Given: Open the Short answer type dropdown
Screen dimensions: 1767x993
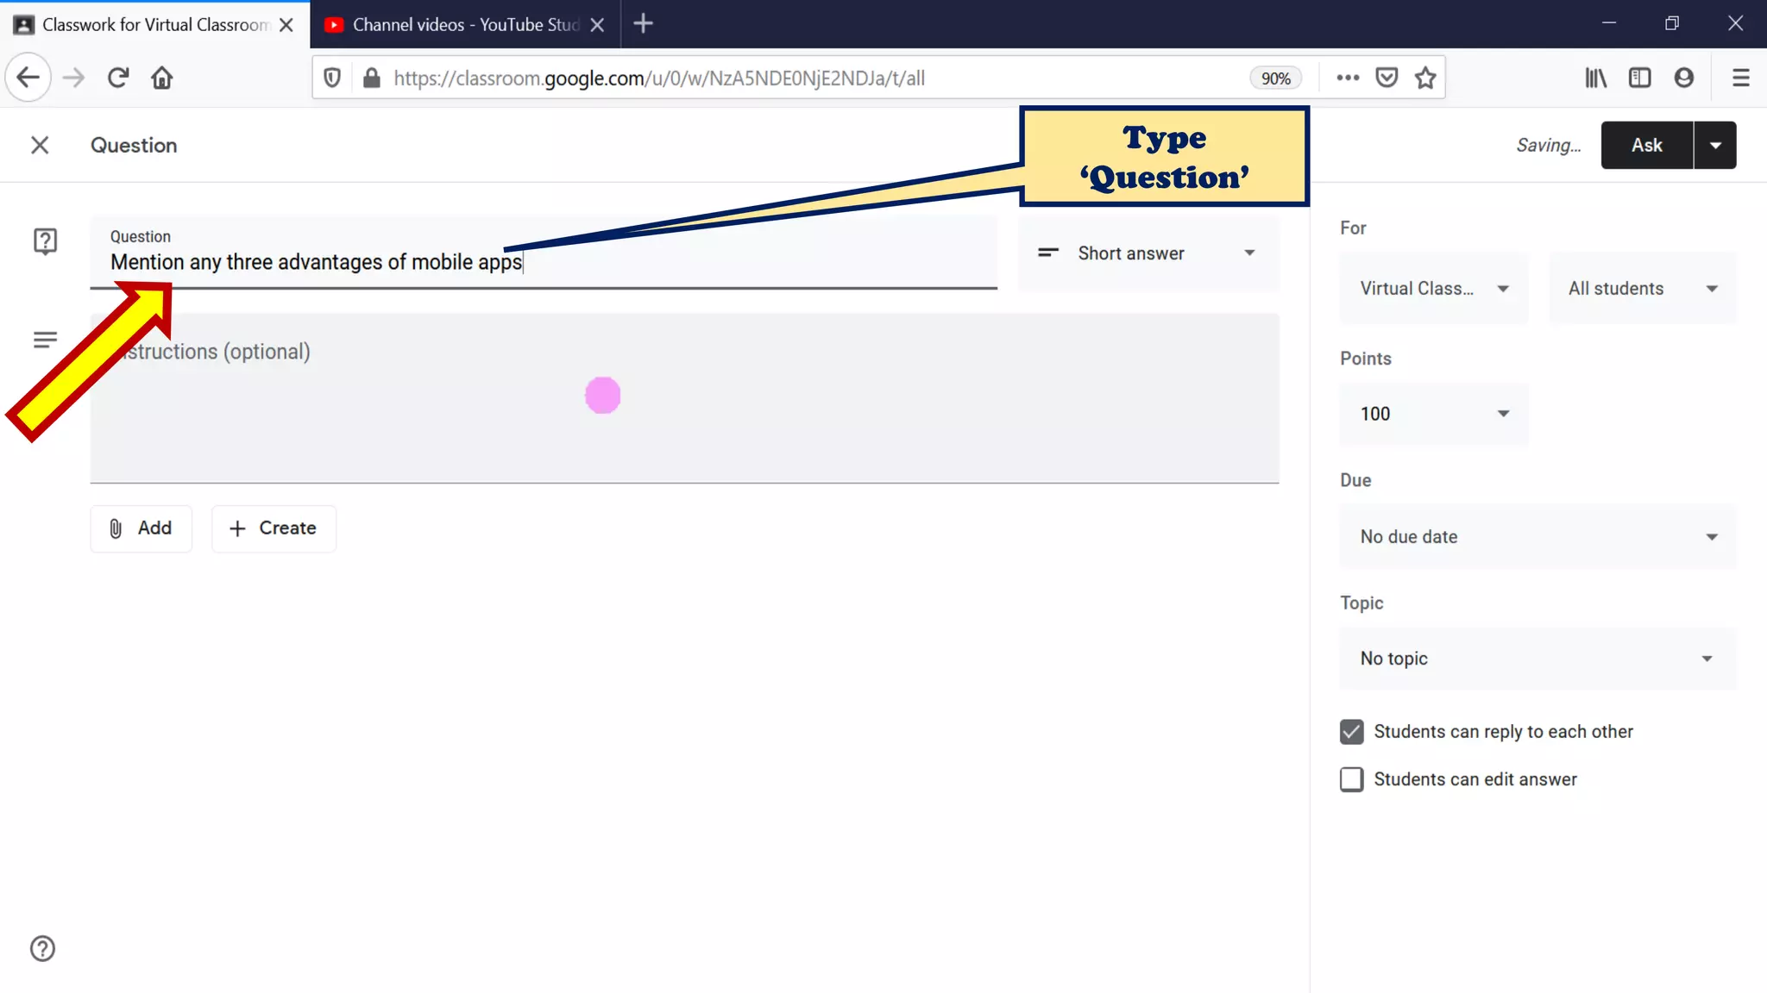Looking at the screenshot, I should (x=1148, y=253).
